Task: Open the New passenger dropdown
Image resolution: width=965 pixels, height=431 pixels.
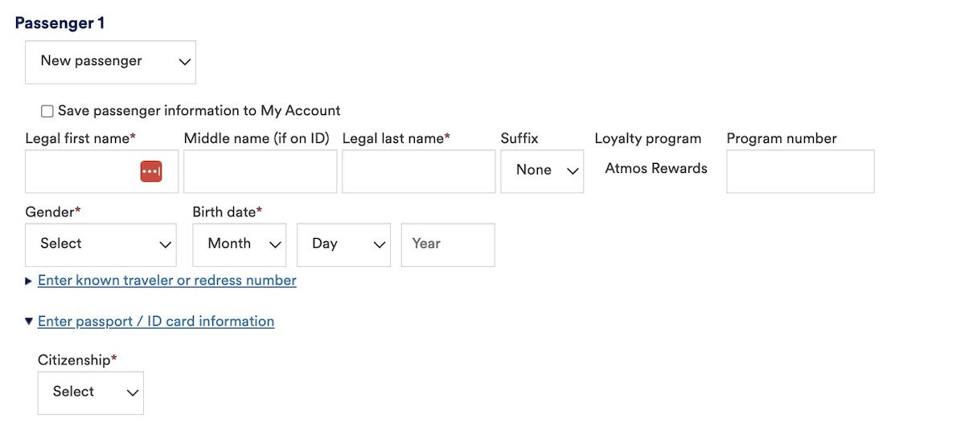Action: tap(110, 62)
